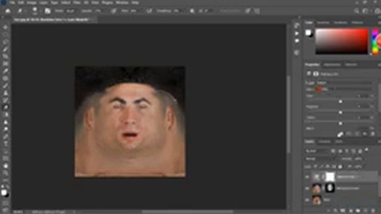The width and height of the screenshot is (381, 214).
Task: Hide the bottom layer
Action: [x=307, y=200]
